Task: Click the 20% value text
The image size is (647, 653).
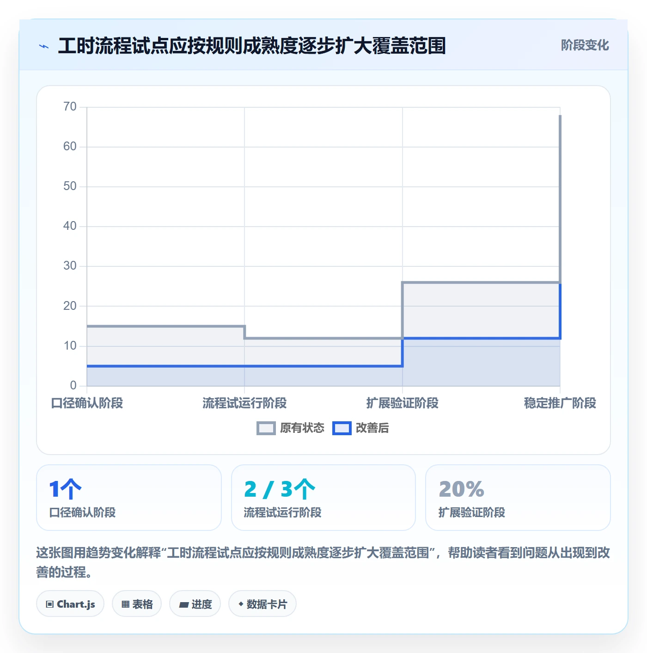Action: coord(461,489)
